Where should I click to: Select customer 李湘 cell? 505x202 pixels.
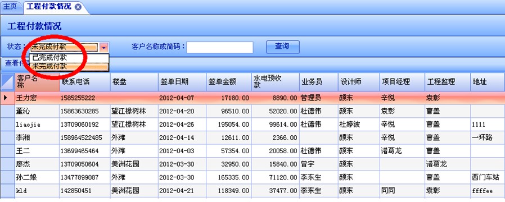(x=37, y=138)
